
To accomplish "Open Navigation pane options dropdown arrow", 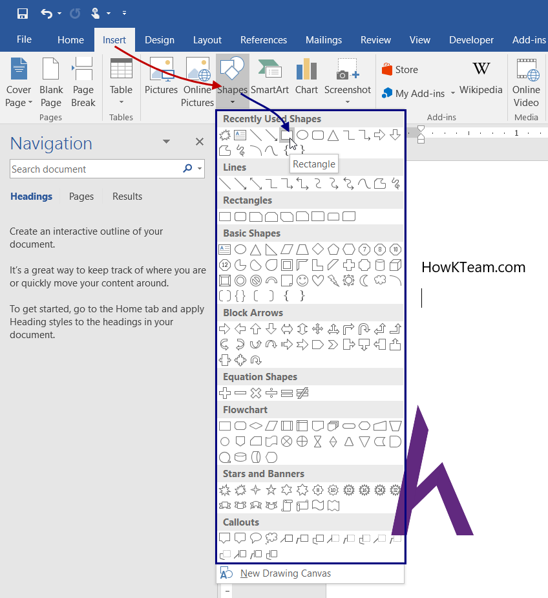I will pos(166,142).
